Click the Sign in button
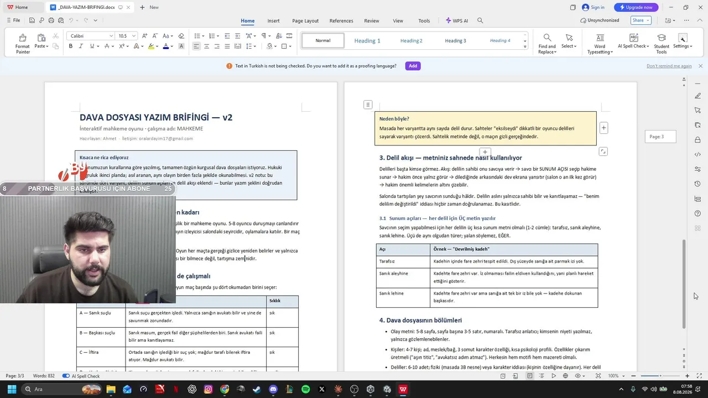 (x=593, y=7)
